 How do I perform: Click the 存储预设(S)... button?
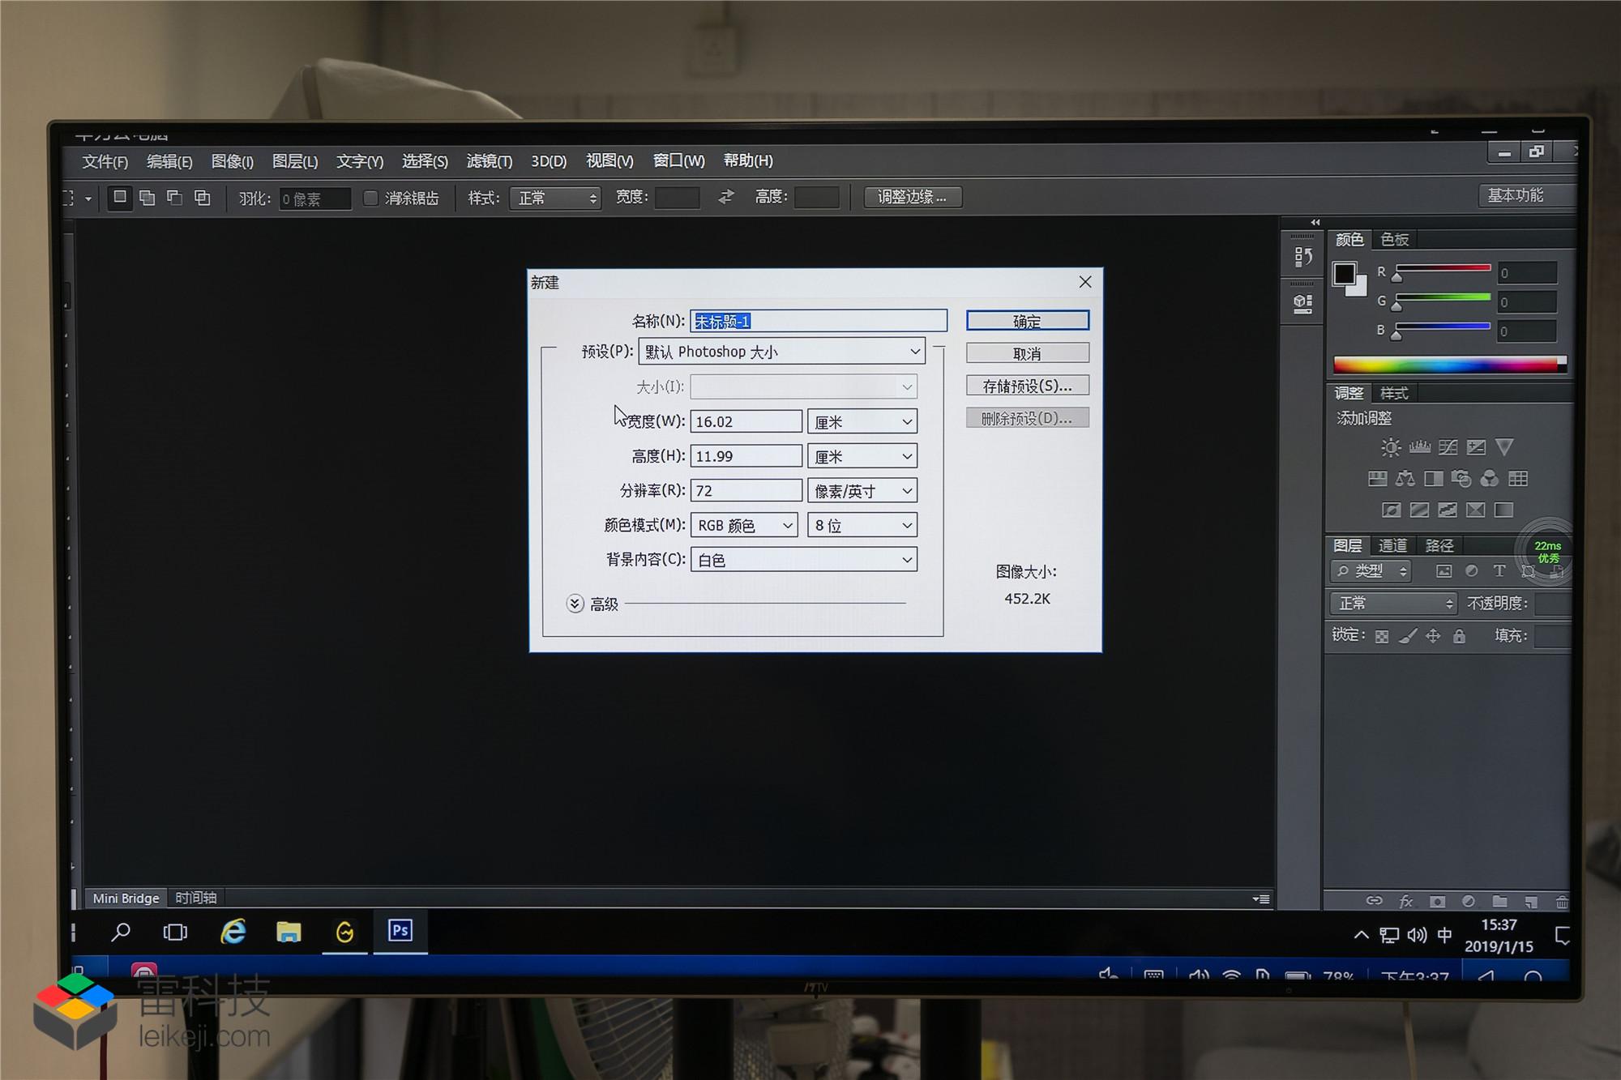tap(1027, 386)
